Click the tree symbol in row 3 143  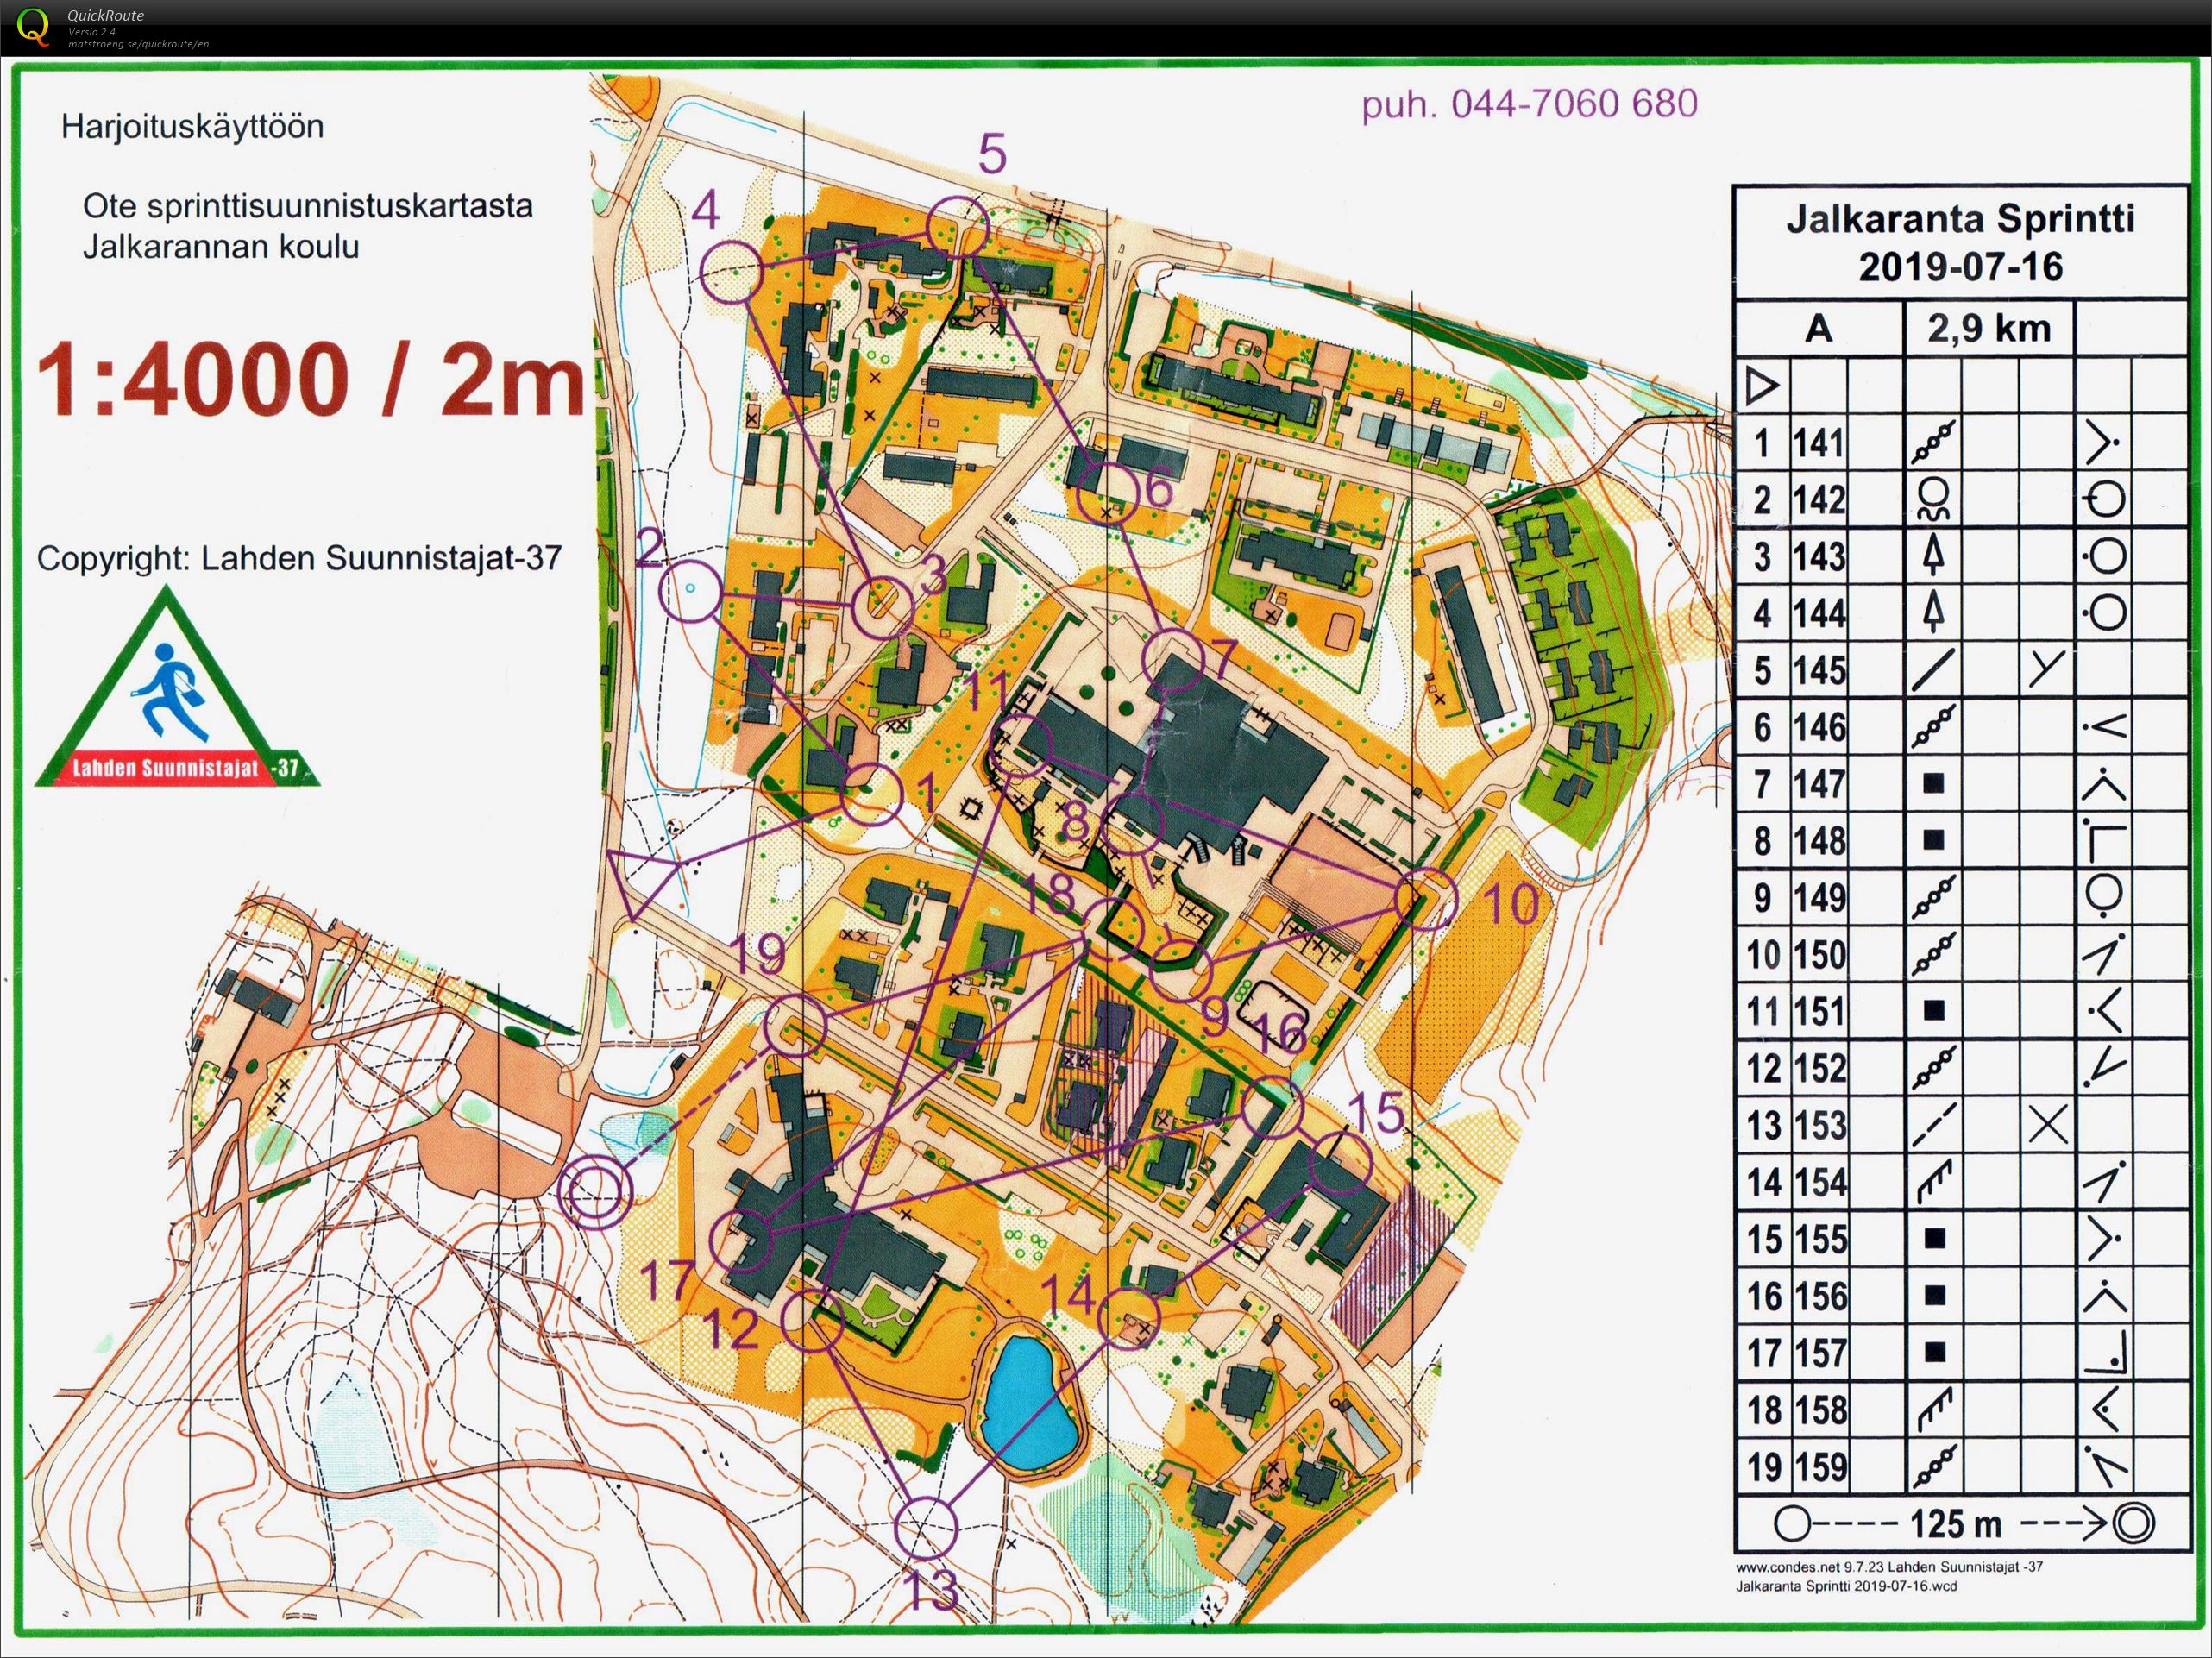1934,555
